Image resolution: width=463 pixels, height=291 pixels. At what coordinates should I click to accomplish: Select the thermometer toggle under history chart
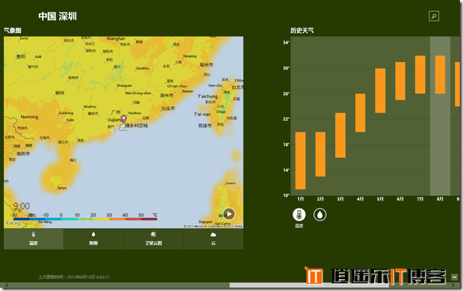point(299,214)
